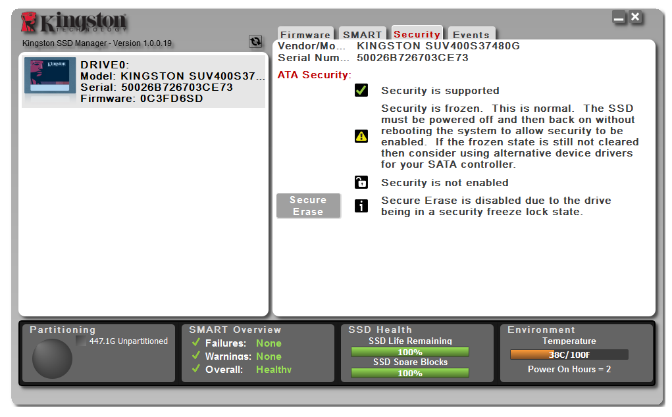Click the Security is supported text
Screen dimensions: 672x417
[440, 91]
